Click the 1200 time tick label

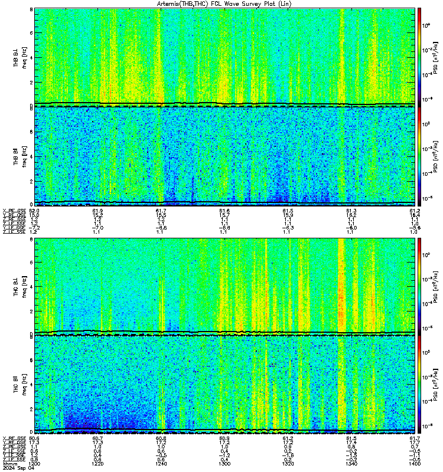pos(34,464)
